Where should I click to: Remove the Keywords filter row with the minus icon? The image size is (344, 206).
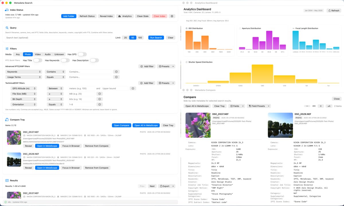coord(116,72)
